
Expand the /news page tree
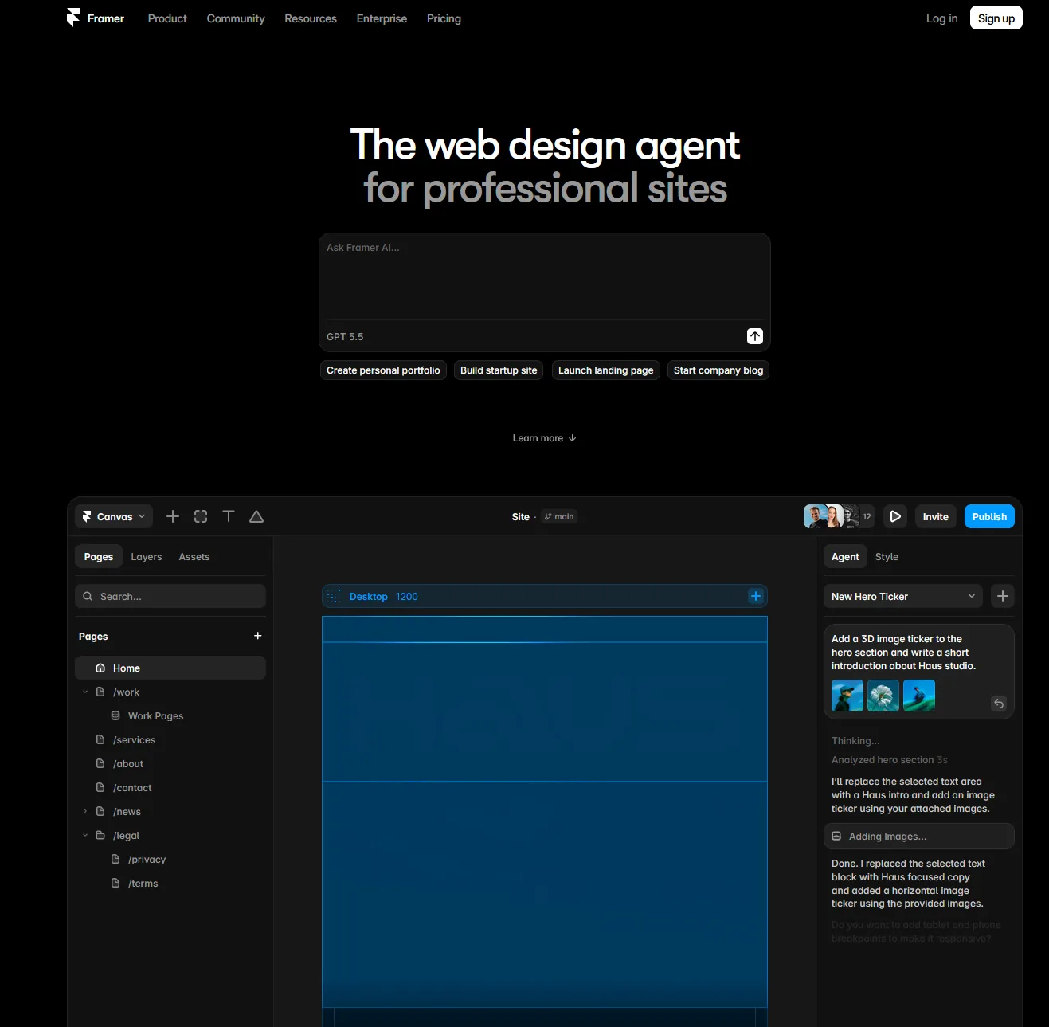pos(85,811)
